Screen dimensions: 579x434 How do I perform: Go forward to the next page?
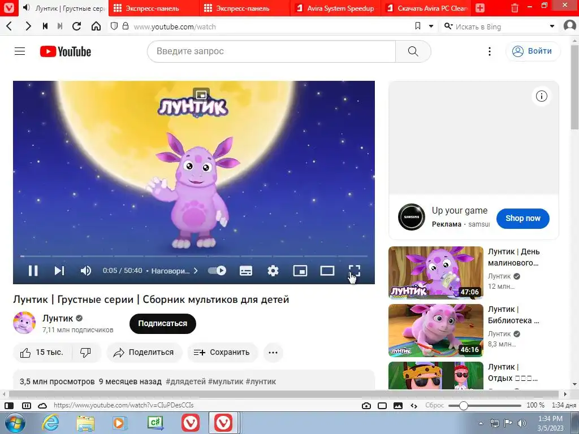point(28,26)
